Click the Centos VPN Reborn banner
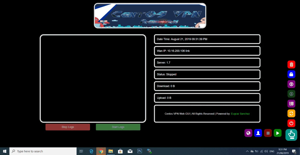Viewport: 300px width, 155px height. [x=150, y=15]
